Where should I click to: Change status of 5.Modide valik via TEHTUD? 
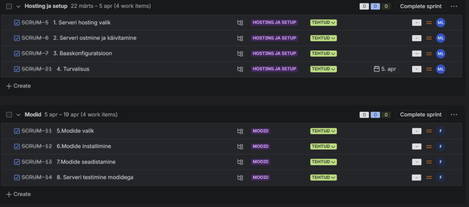(x=323, y=131)
